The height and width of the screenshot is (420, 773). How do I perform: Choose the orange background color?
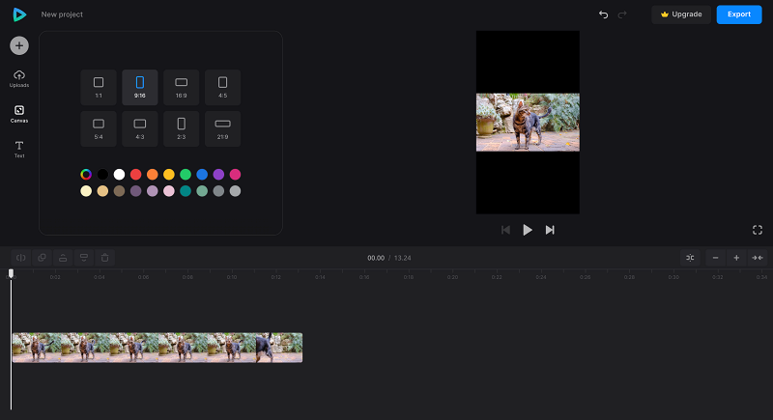click(x=153, y=175)
